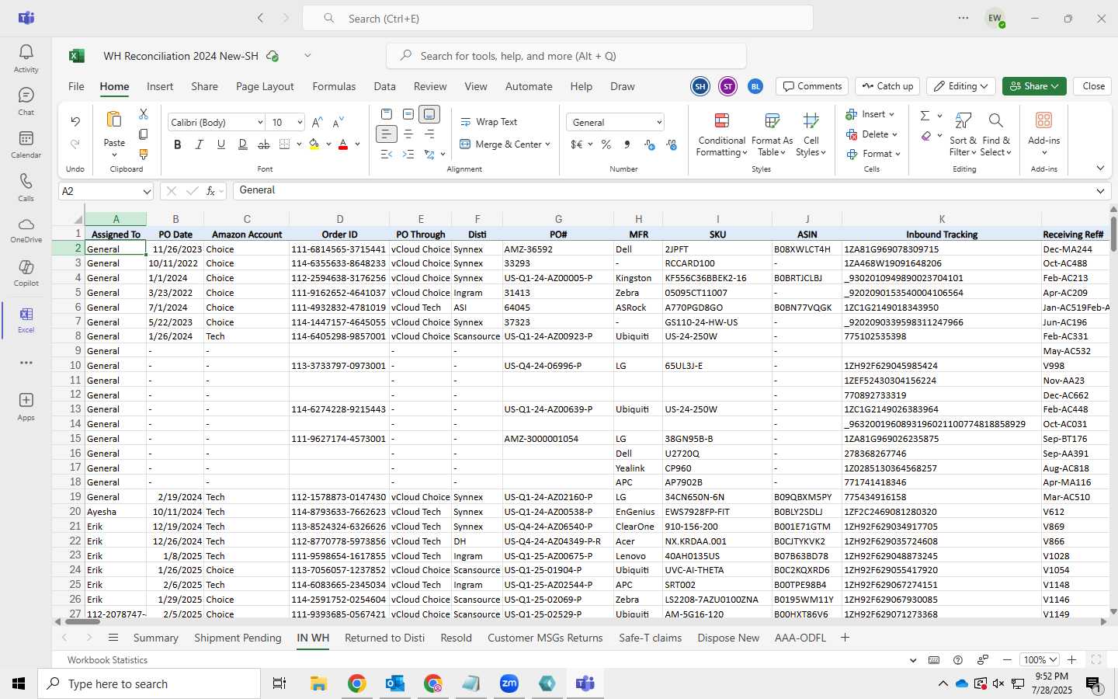Click the text orientation icon

click(429, 155)
